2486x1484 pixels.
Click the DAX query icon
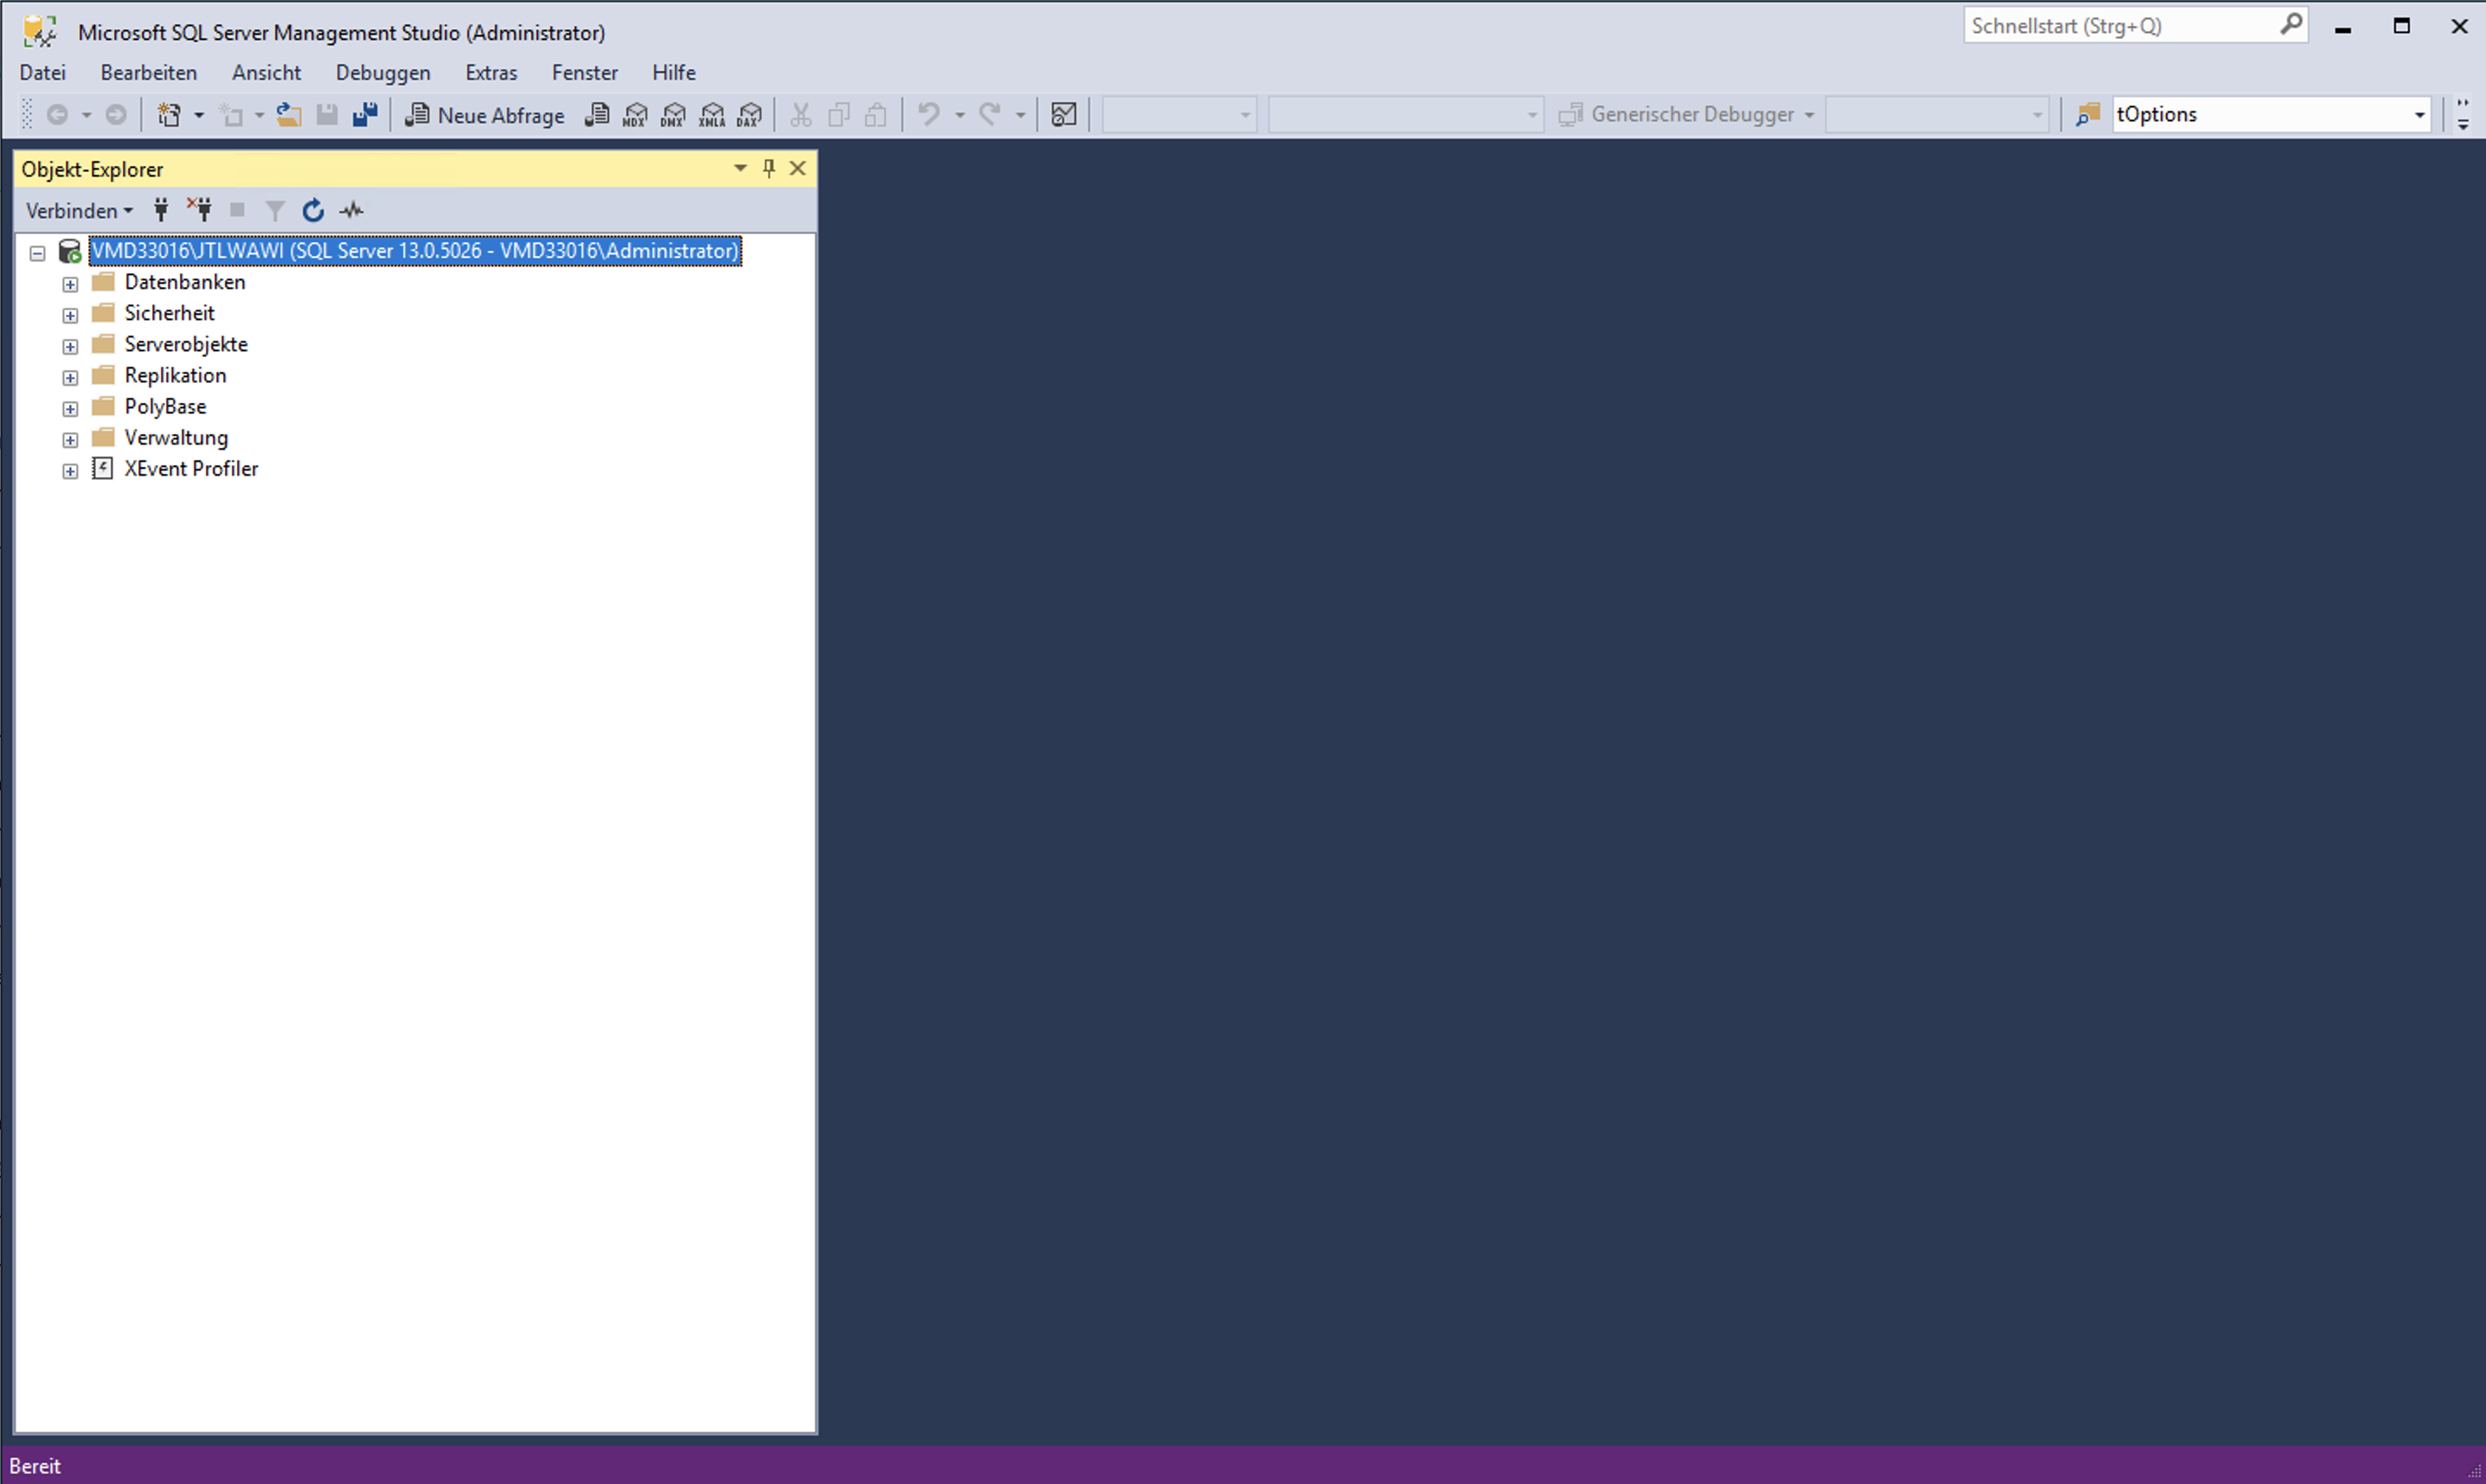[749, 115]
